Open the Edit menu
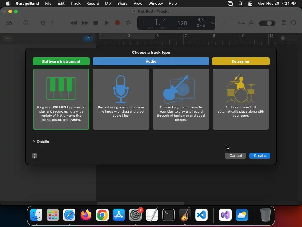The height and width of the screenshot is (227, 302). point(61,3)
